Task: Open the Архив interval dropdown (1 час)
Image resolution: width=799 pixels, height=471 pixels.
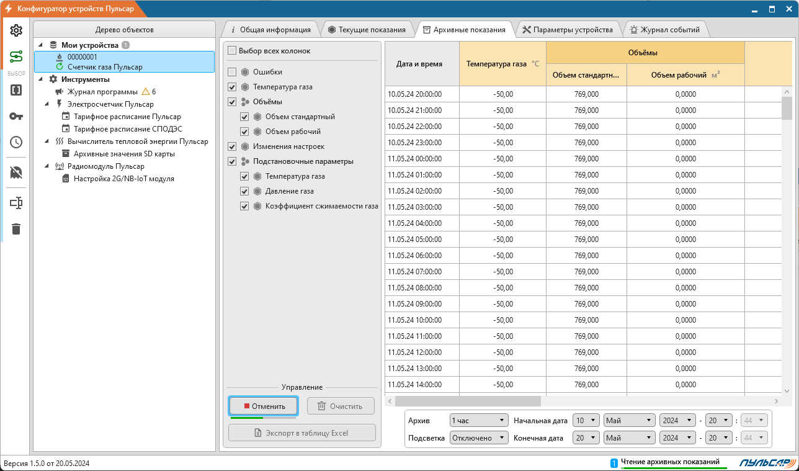Action: click(479, 420)
